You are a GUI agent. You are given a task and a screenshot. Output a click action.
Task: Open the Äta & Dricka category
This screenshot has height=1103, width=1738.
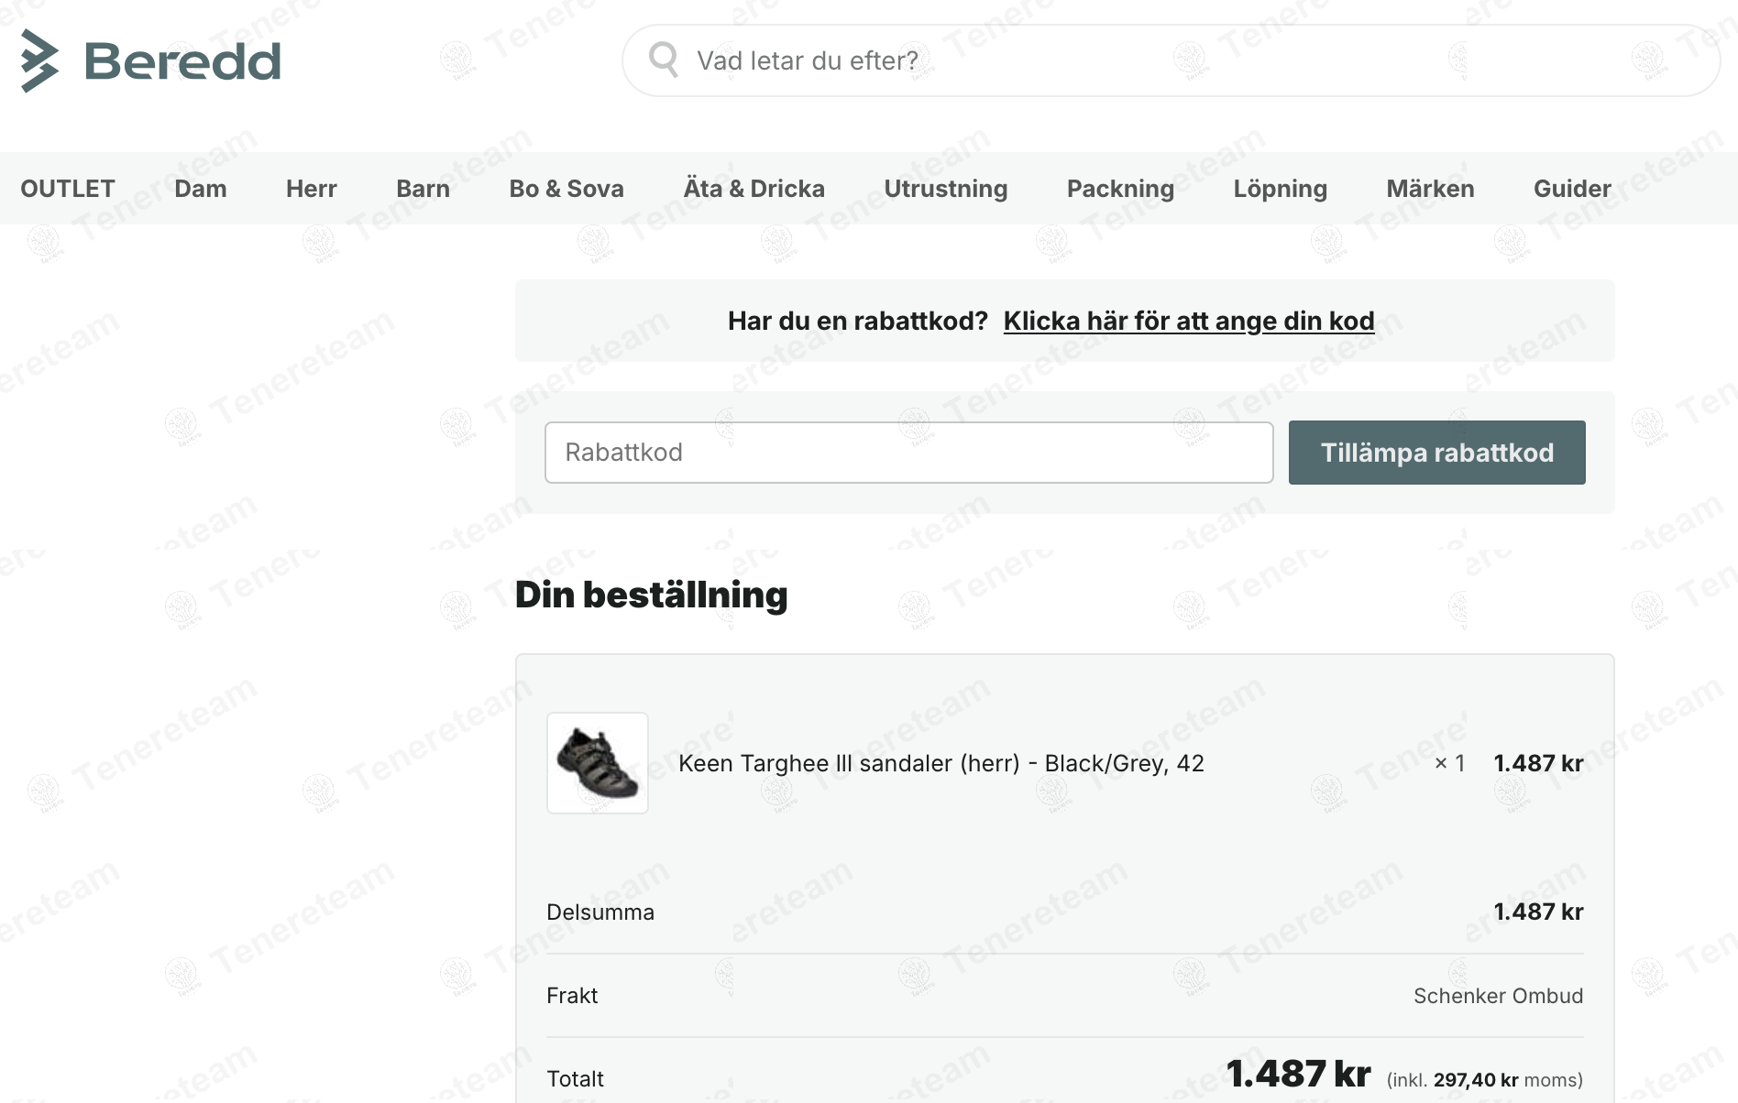(x=754, y=189)
